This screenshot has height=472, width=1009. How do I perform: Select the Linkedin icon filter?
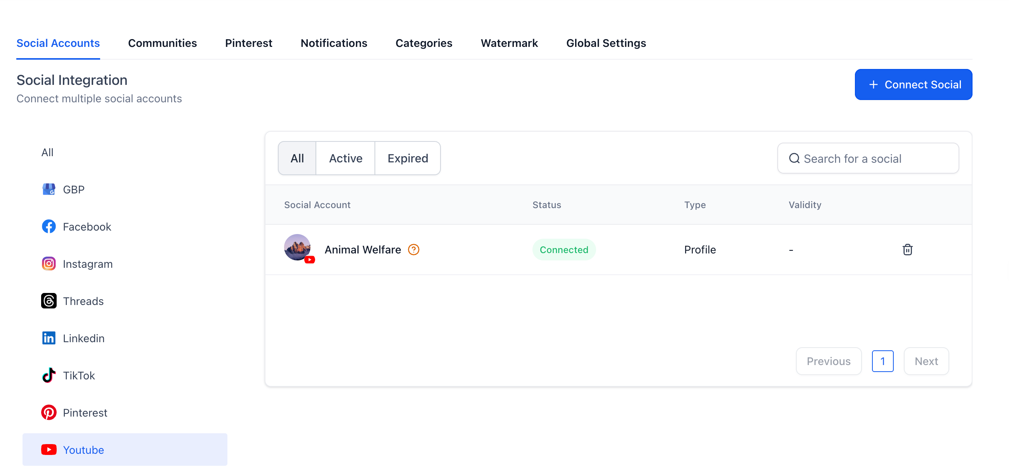pyautogui.click(x=49, y=338)
